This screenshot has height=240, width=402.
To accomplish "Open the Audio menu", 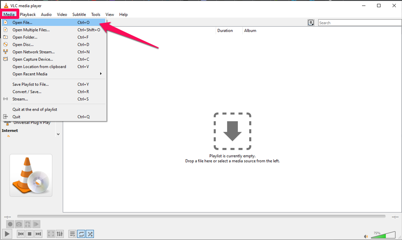I will click(x=46, y=15).
